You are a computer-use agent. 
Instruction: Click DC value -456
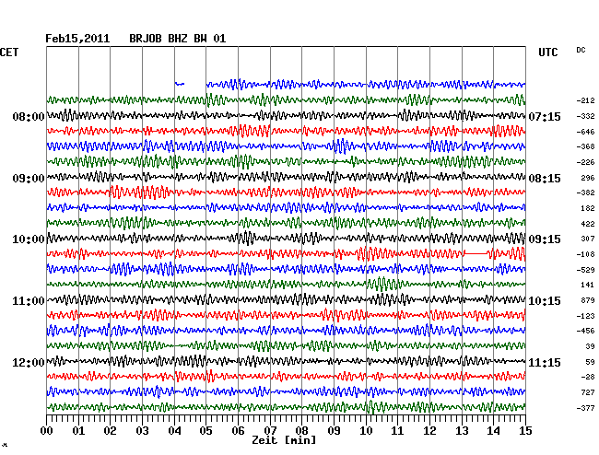pyautogui.click(x=585, y=331)
